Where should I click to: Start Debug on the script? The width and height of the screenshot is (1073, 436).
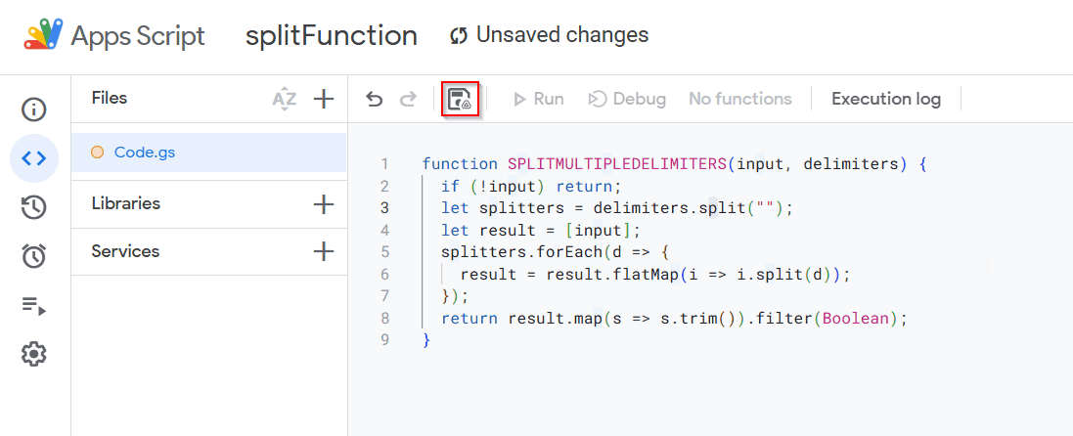(x=627, y=100)
